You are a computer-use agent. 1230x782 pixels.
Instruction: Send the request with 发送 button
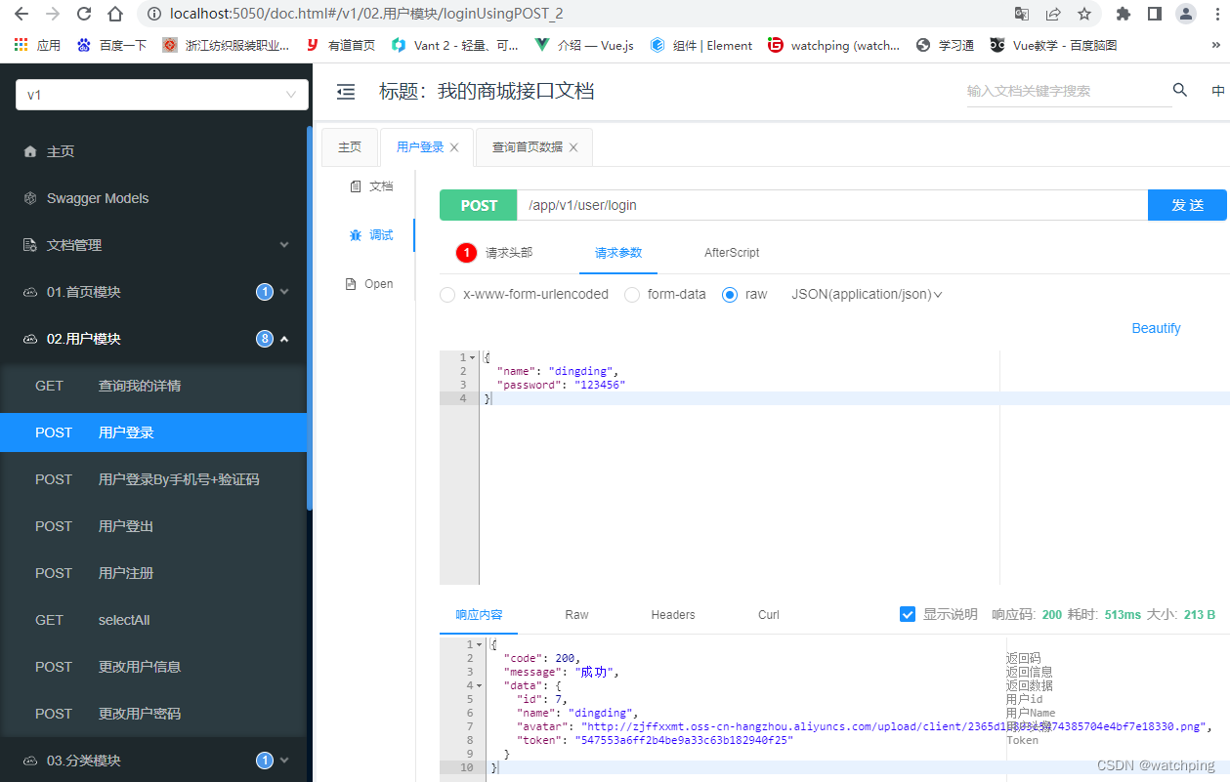1187,205
